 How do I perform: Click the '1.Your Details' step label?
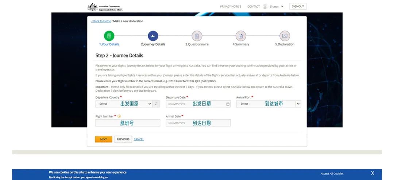pyautogui.click(x=109, y=44)
